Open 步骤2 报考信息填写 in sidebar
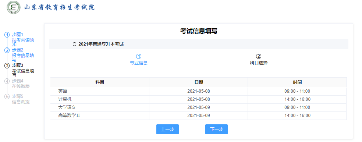362x142 pixels. [x=23, y=55]
